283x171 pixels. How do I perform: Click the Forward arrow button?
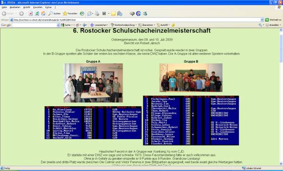[21, 14]
